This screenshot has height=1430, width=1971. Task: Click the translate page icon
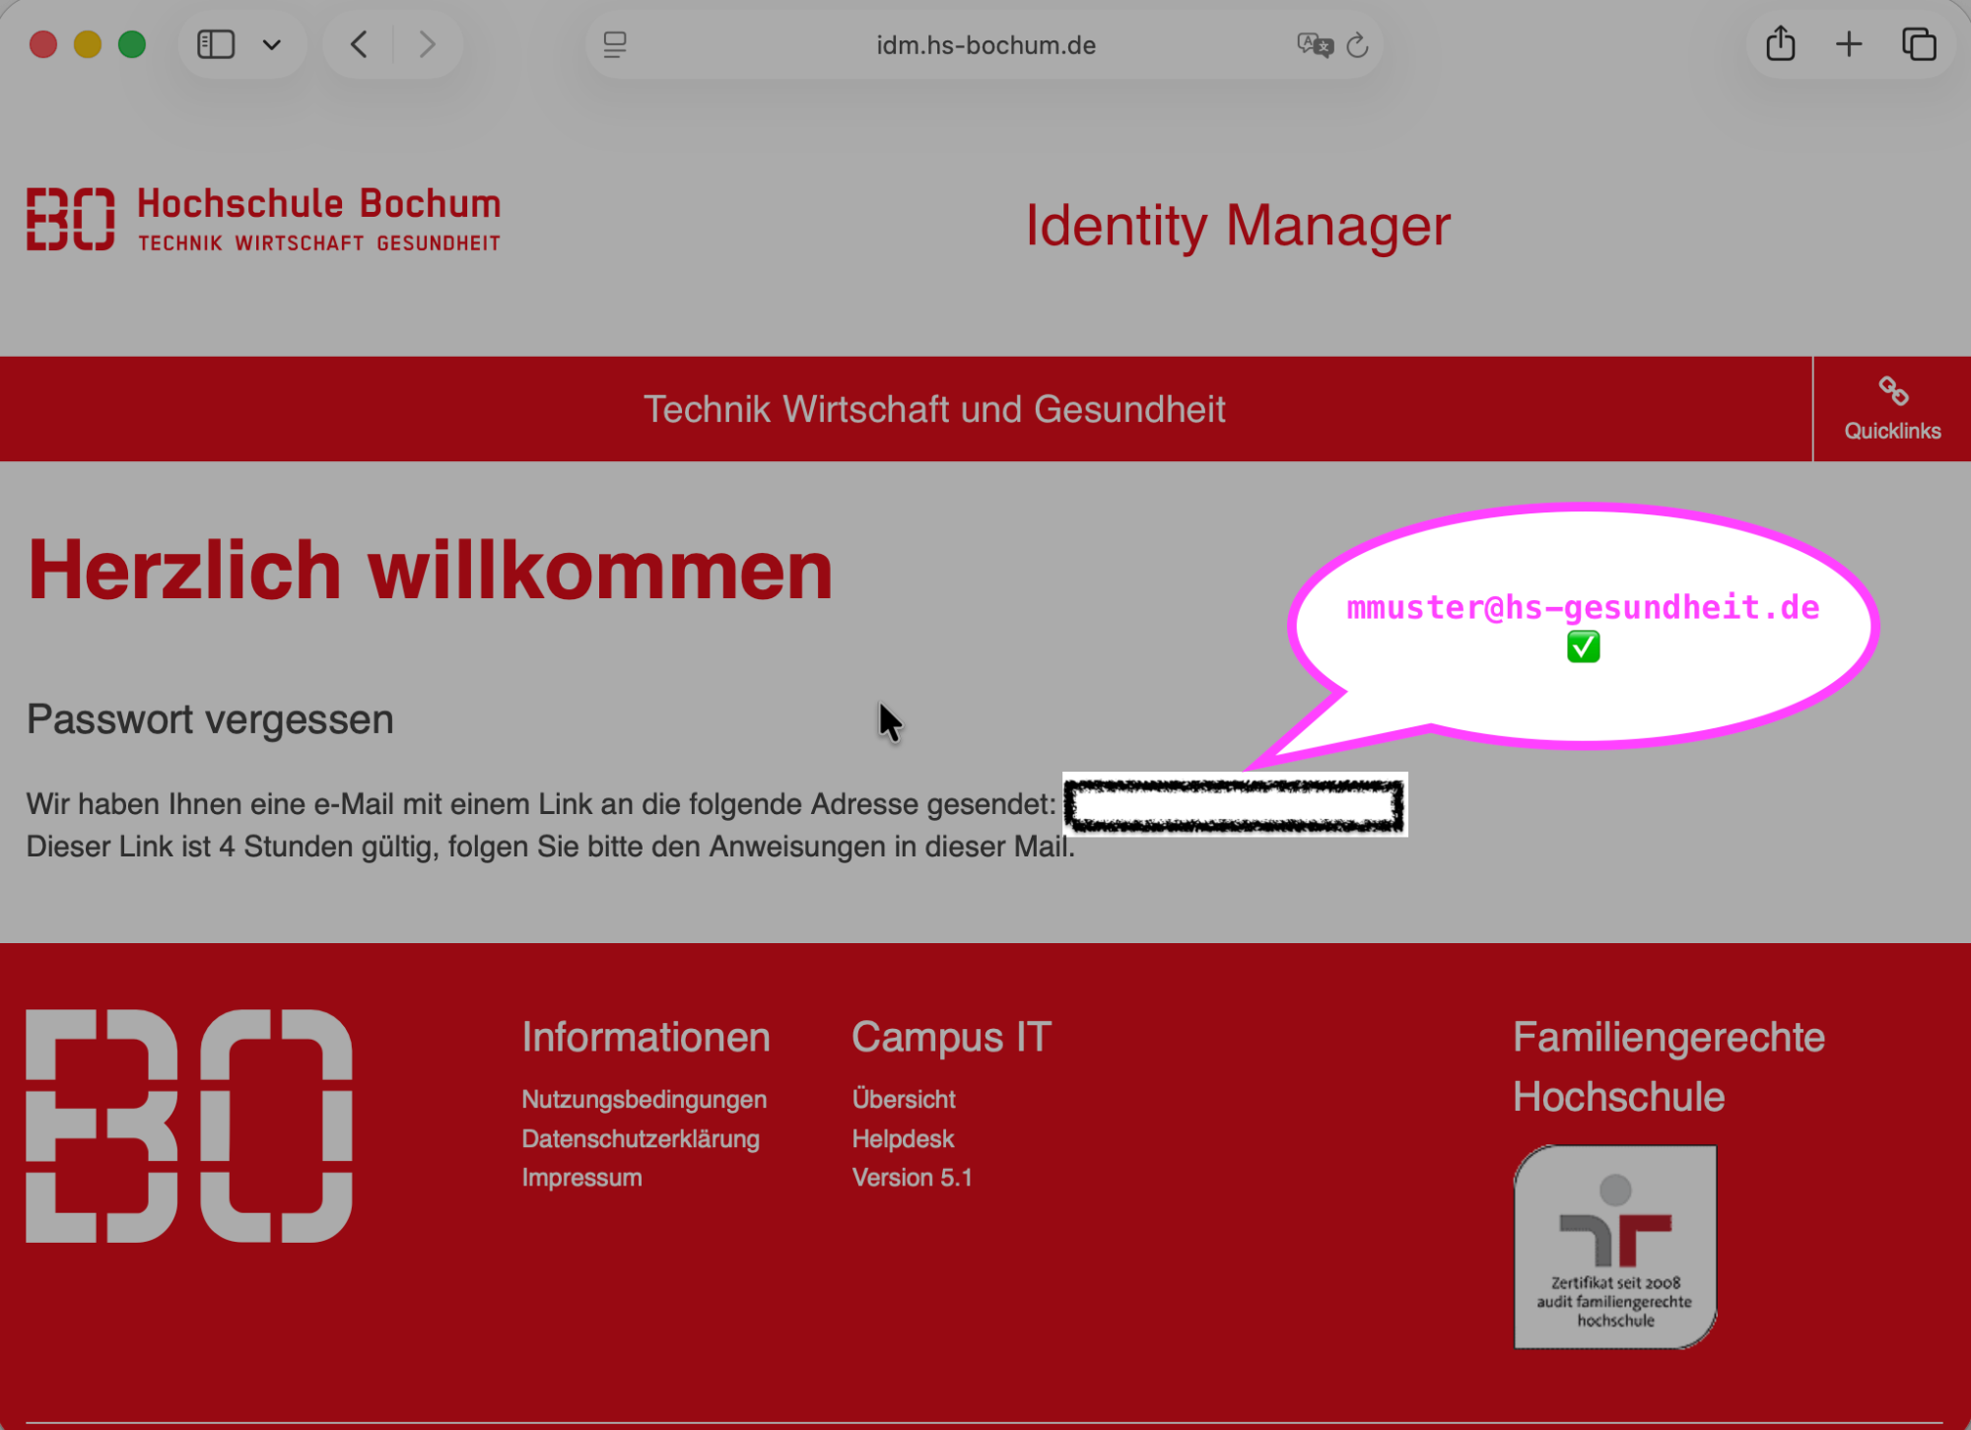(1314, 44)
